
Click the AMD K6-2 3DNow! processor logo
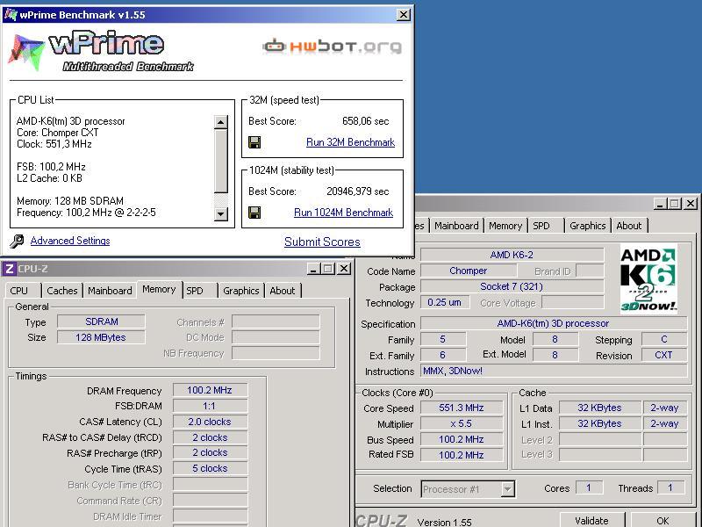coord(648,278)
